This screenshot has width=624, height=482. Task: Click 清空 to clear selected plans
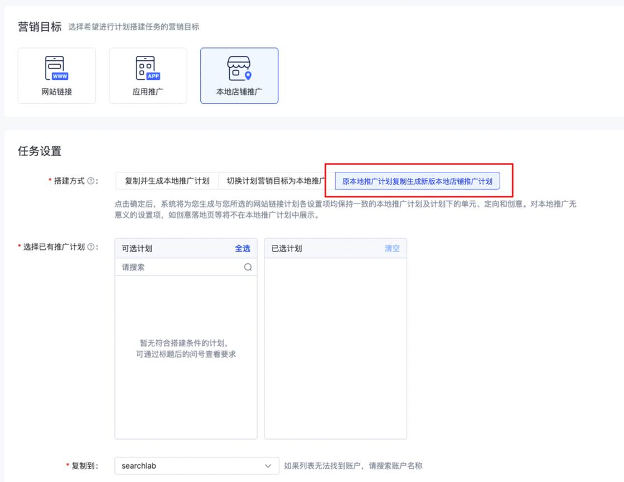(392, 249)
